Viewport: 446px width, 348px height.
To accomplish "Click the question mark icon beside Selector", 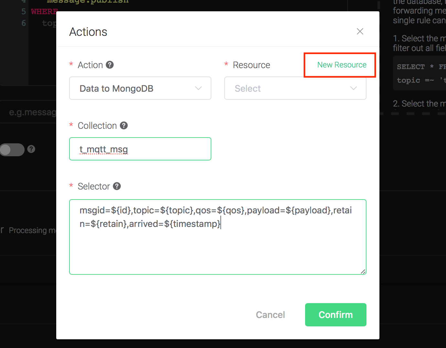I will (x=117, y=186).
